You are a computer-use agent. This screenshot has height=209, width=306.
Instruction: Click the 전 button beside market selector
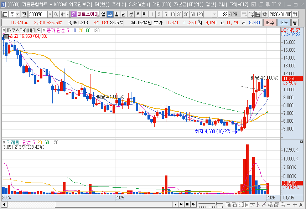[24, 14]
